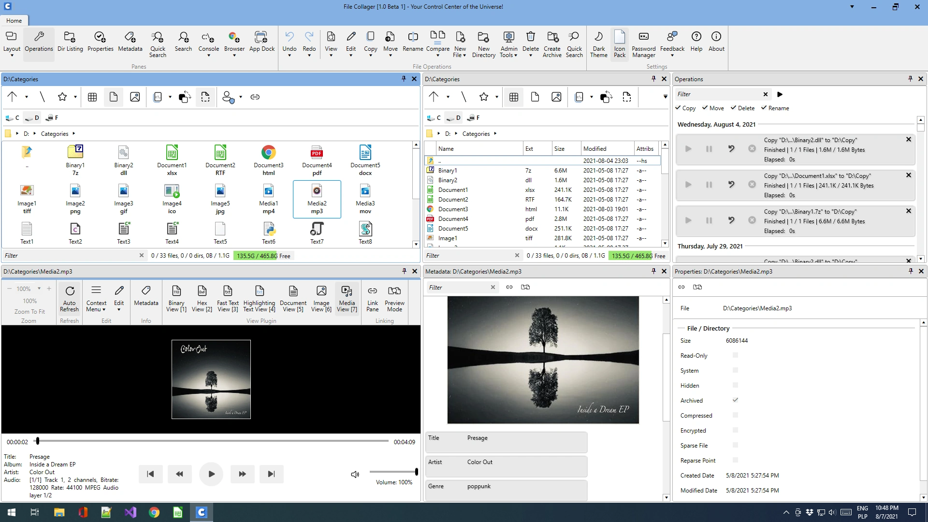This screenshot has height=522, width=928.
Task: Open the Feedback dropdown
Action: pyautogui.click(x=672, y=56)
